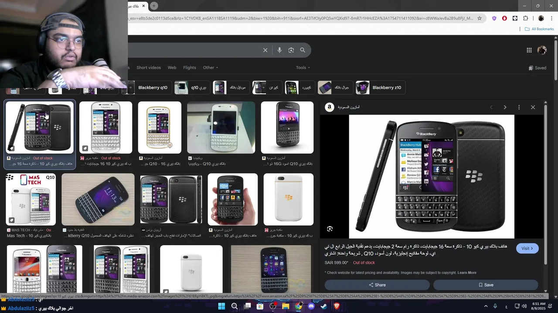This screenshot has height=313, width=558.
Task: Save the previewed image
Action: [486, 285]
